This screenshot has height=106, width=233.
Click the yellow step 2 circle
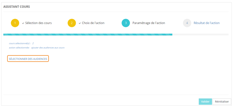72,23
